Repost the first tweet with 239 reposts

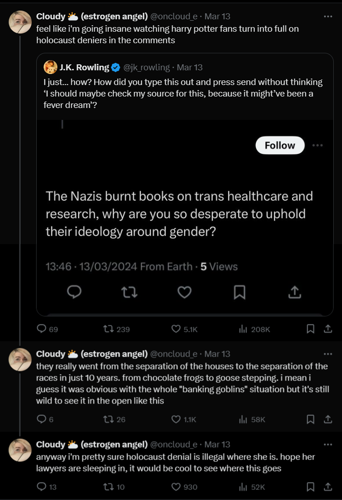(109, 329)
